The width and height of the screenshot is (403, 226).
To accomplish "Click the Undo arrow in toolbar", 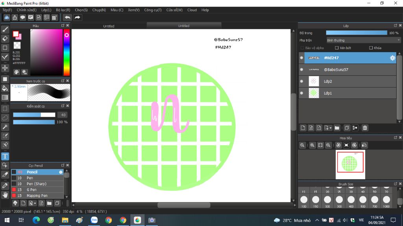I will [x=67, y=17].
